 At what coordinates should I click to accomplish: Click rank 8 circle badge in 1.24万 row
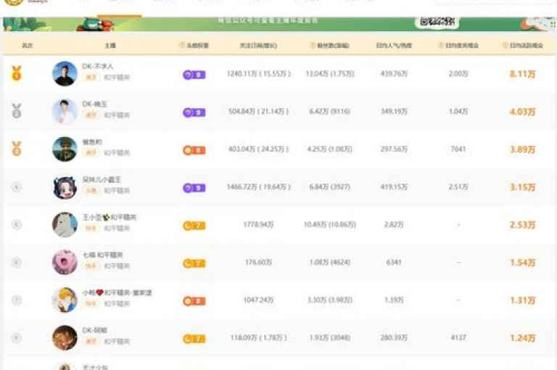point(17,337)
